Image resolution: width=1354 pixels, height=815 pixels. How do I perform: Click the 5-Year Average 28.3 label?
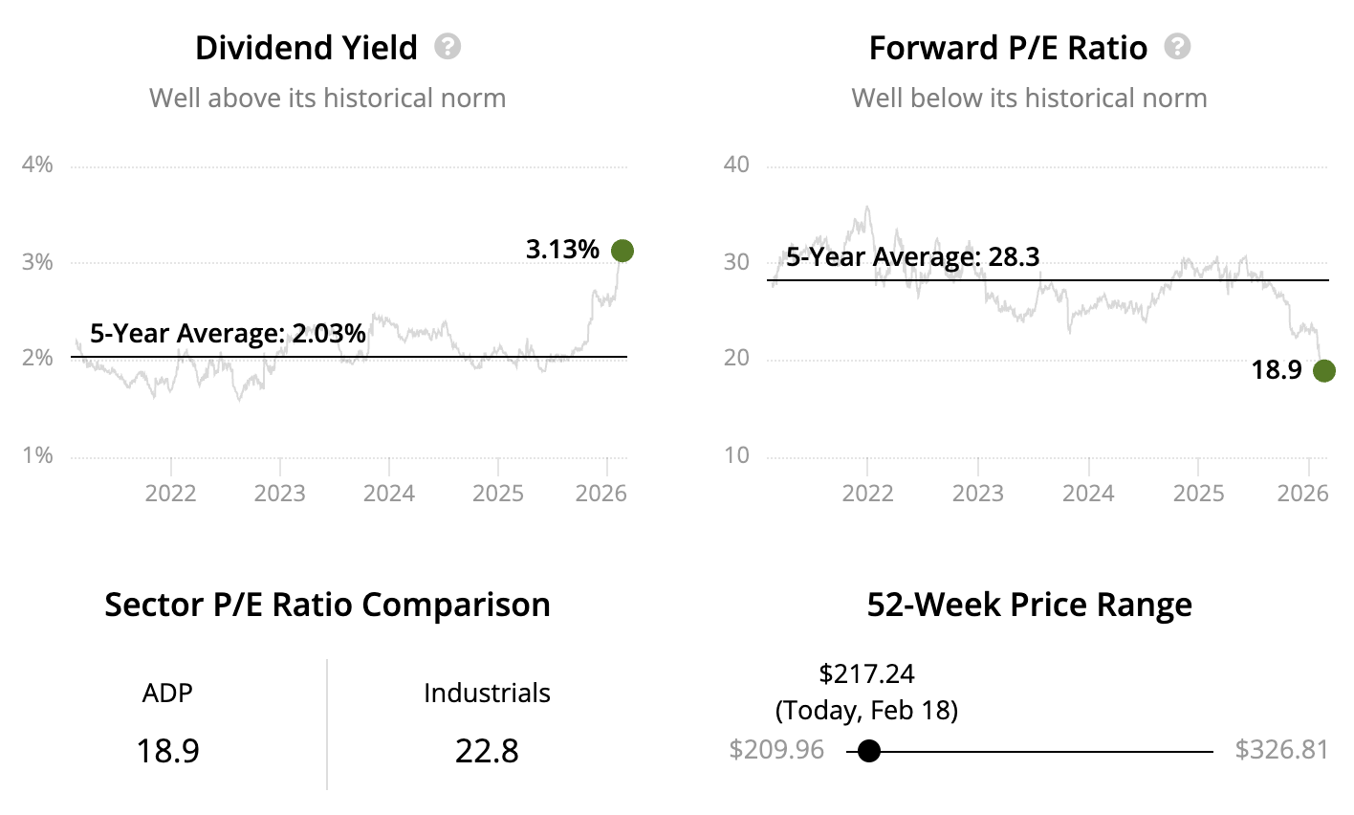point(912,257)
